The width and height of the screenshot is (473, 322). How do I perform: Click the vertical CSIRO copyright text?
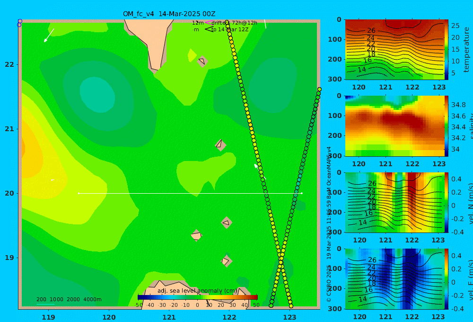click(329, 224)
